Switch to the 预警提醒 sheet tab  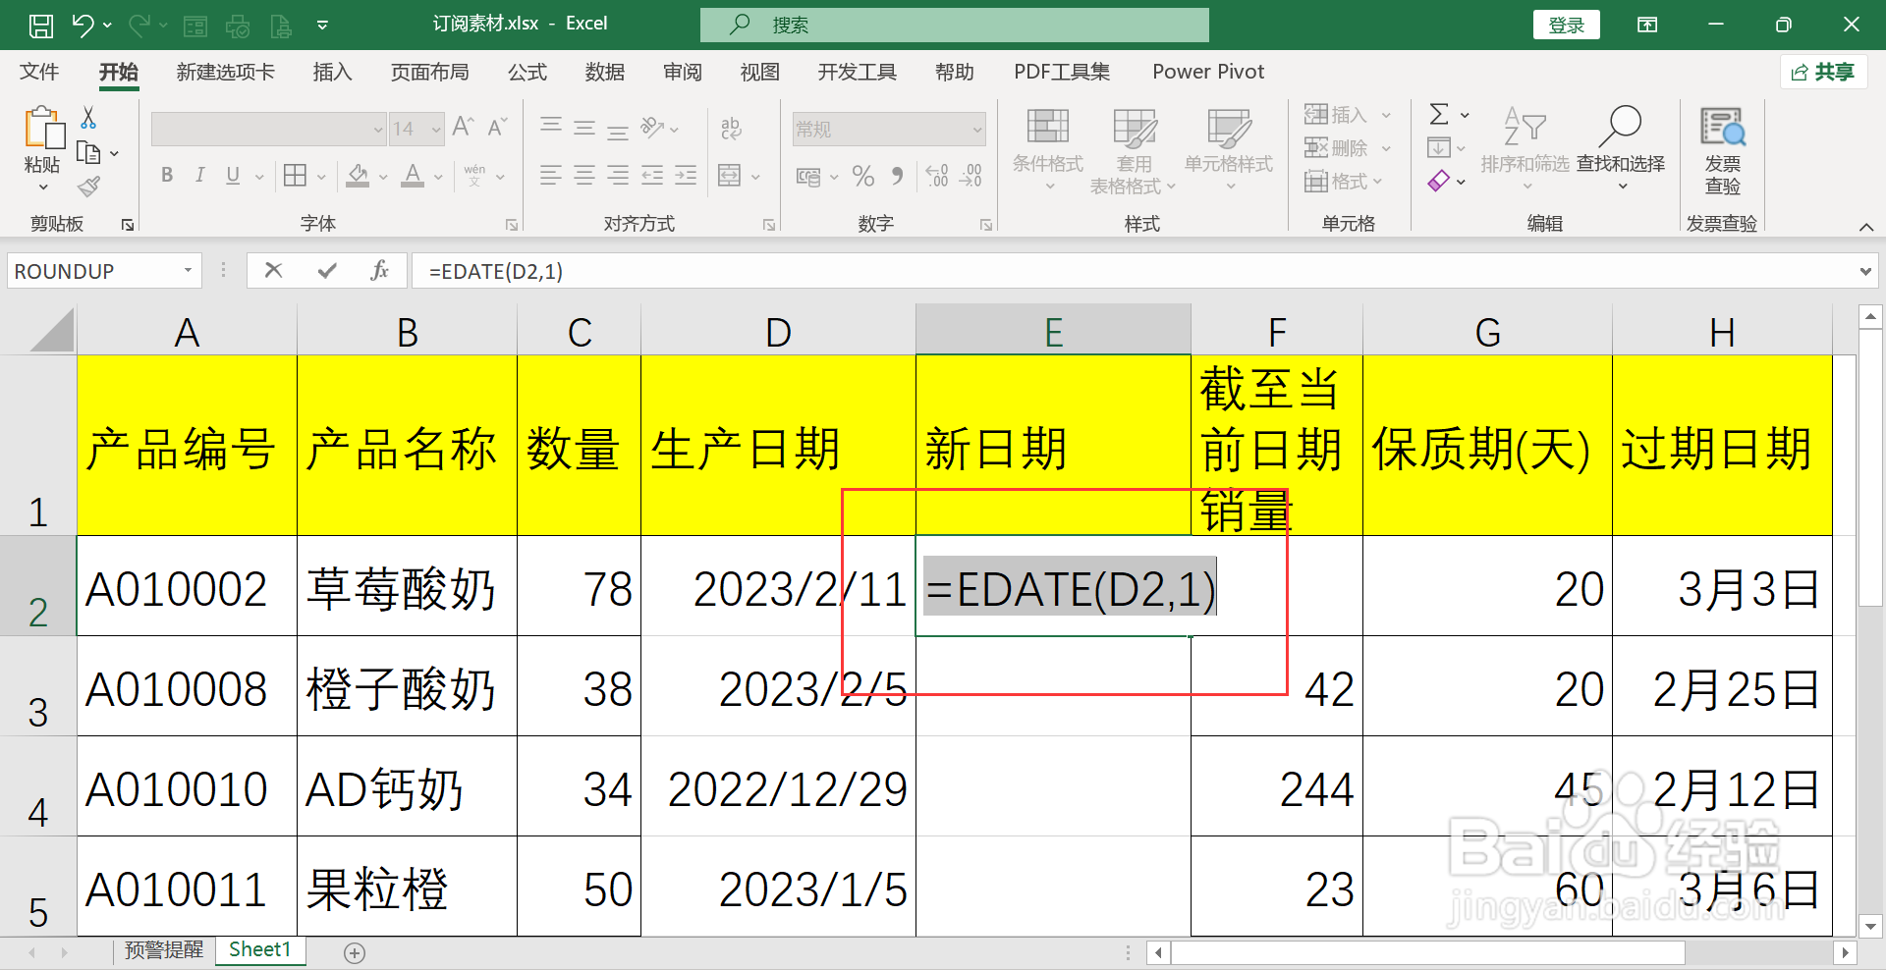click(163, 949)
